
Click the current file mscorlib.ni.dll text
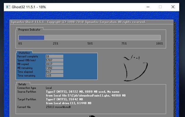pyautogui.click(x=58, y=107)
